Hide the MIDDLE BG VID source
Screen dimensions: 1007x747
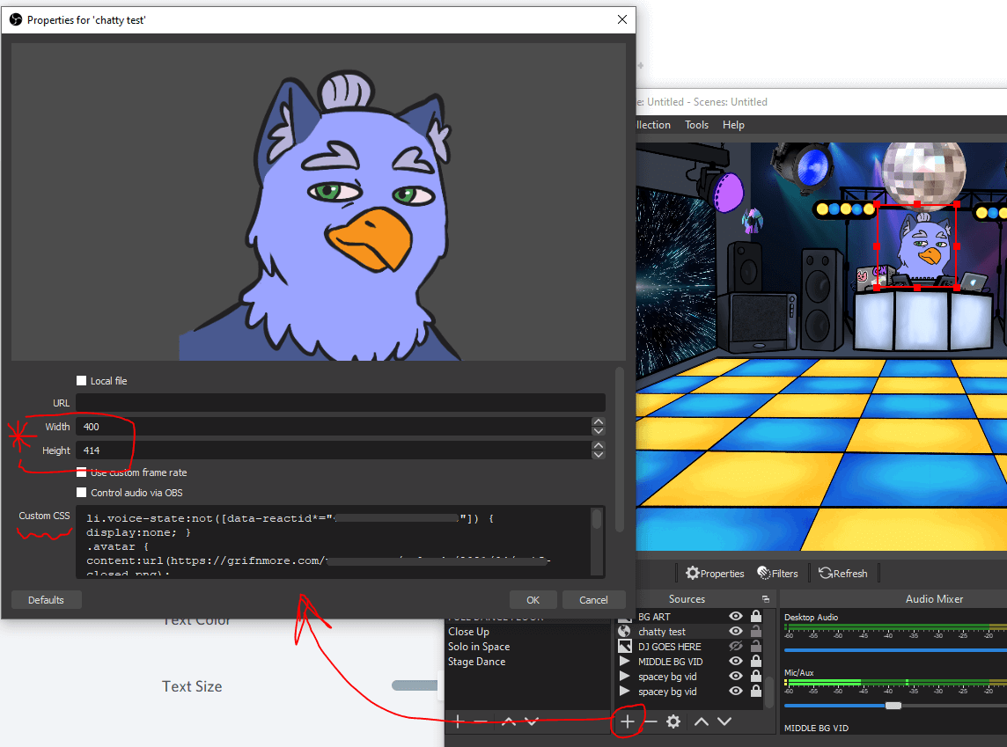[736, 661]
